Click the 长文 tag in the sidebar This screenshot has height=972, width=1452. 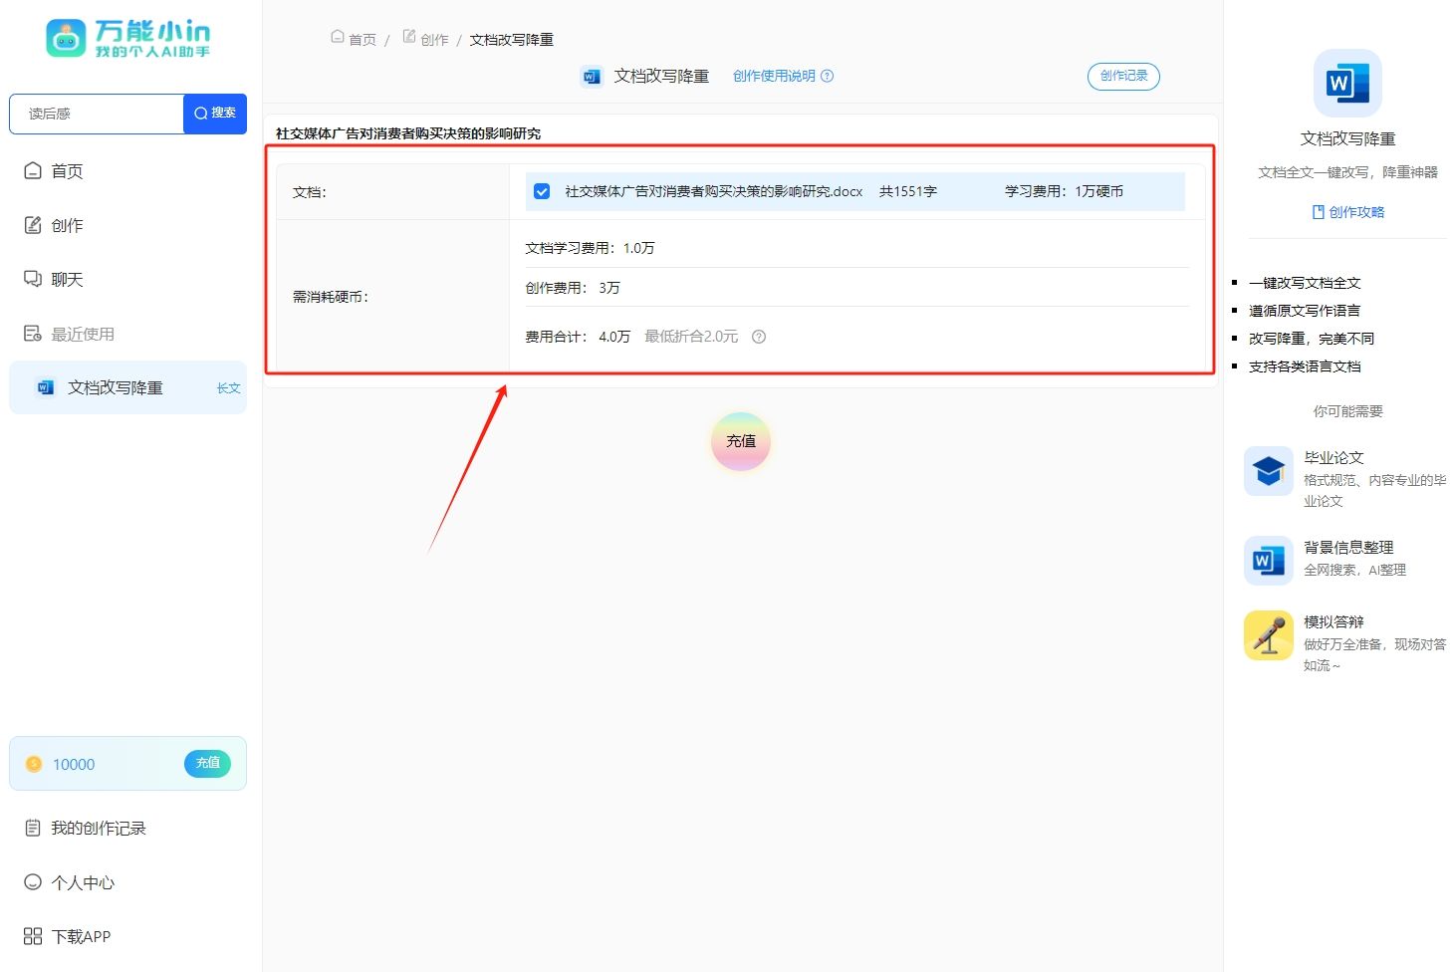tap(229, 388)
